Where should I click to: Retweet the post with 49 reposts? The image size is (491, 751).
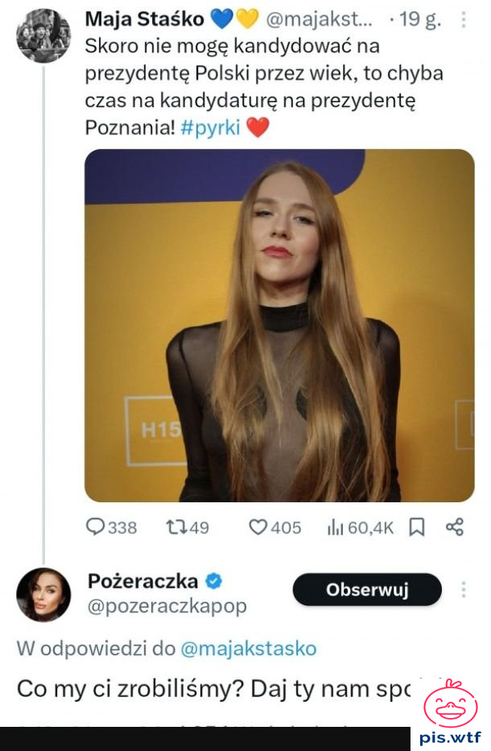pyautogui.click(x=175, y=527)
